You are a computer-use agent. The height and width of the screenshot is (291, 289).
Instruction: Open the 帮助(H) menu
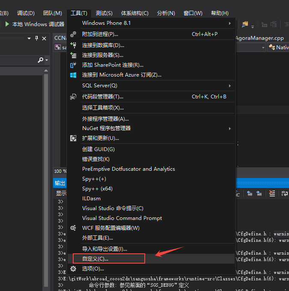point(220,13)
